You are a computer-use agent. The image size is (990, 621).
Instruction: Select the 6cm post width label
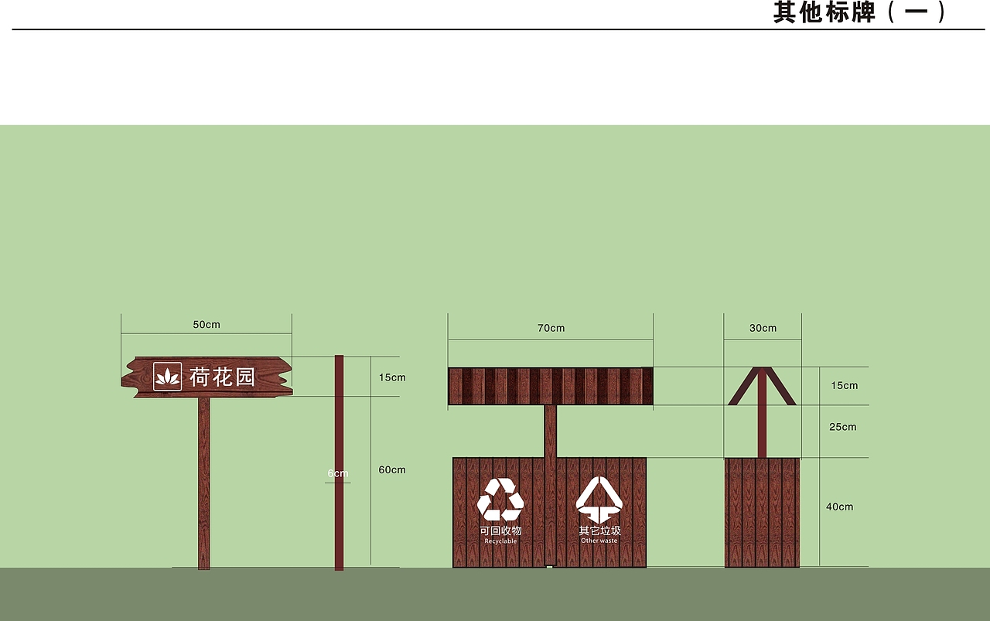point(338,473)
